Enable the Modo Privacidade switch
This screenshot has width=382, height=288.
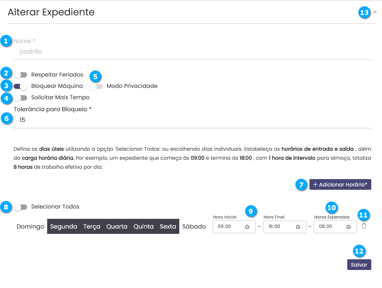(96, 86)
